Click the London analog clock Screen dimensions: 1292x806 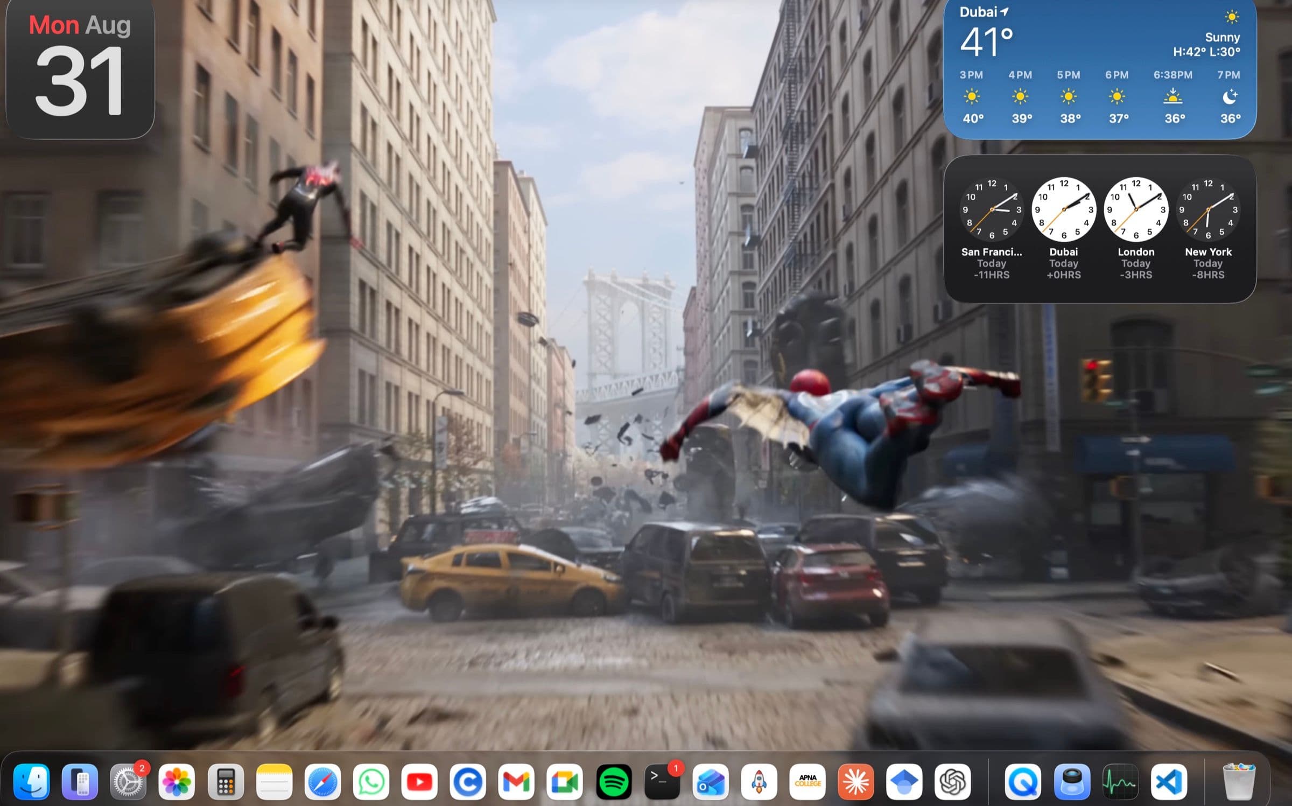[1136, 209]
